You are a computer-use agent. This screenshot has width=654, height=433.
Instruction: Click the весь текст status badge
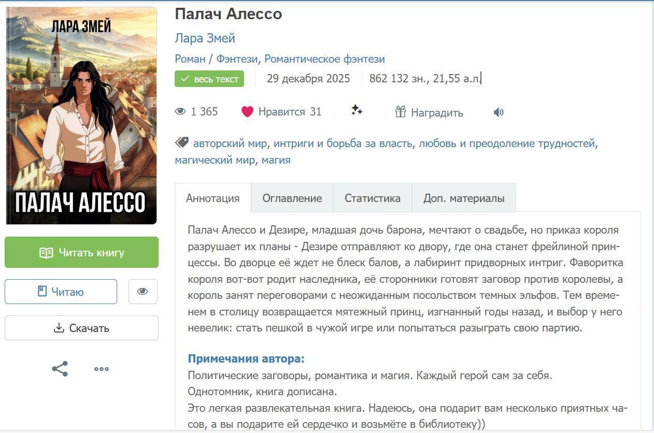(x=209, y=79)
